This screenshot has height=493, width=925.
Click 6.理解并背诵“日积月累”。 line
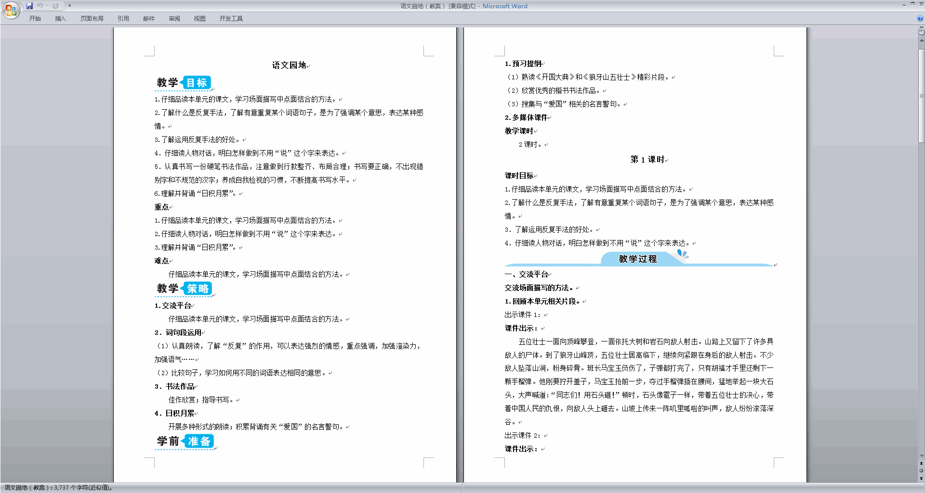pyautogui.click(x=196, y=193)
